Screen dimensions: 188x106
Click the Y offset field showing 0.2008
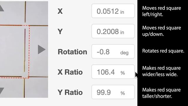113,31
